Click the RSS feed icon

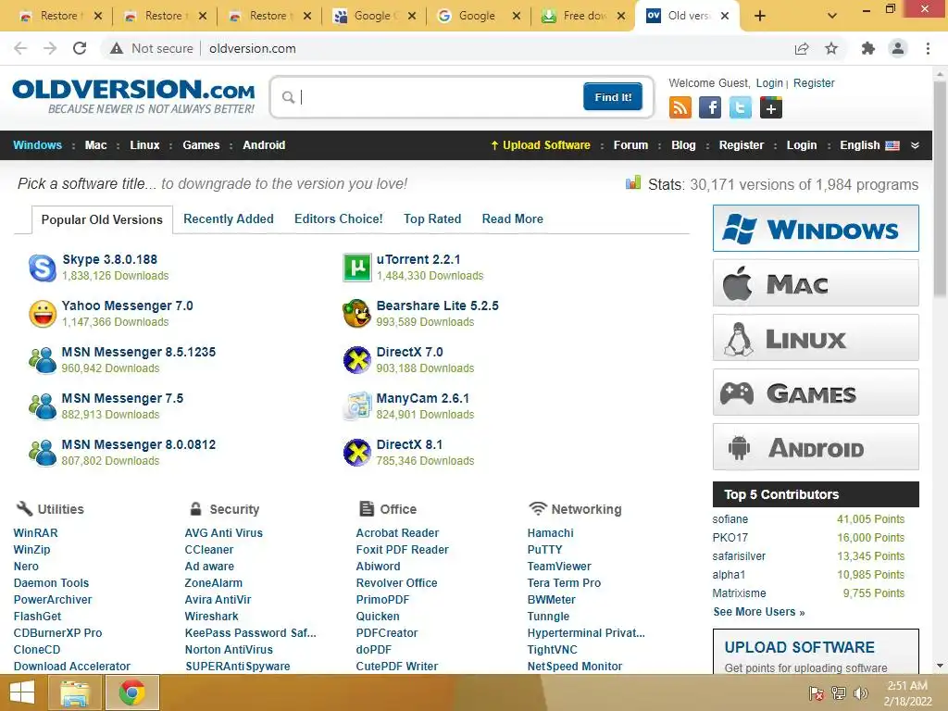[x=680, y=108]
